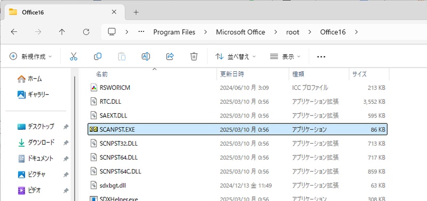
Task: Open ドキュメント quick access folder
Action: 35,158
